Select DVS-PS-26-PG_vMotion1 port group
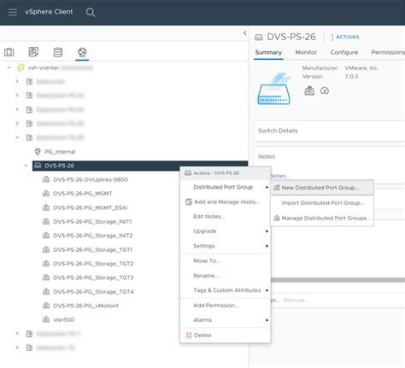This screenshot has width=405, height=368. coord(85,306)
